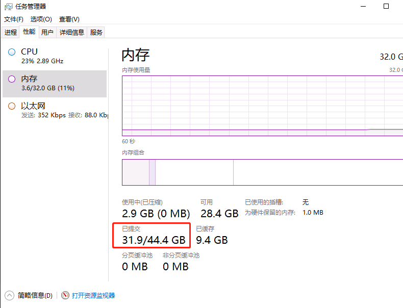Image resolution: width=403 pixels, height=308 pixels.
Task: Click the 内存组合 composition bar
Action: 262,172
